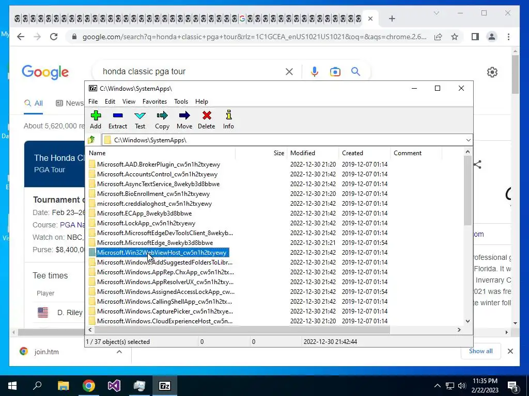This screenshot has height=396, width=529.
Task: Open a new Chrome tab
Action: (x=392, y=19)
